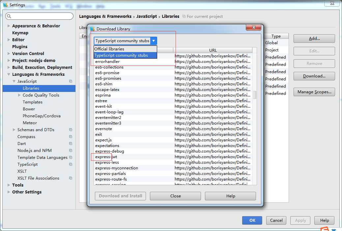Click the WebStorm icon in Settings title bar

tap(6, 5)
